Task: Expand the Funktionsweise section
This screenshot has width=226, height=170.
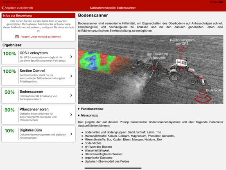Action: tap(90, 109)
